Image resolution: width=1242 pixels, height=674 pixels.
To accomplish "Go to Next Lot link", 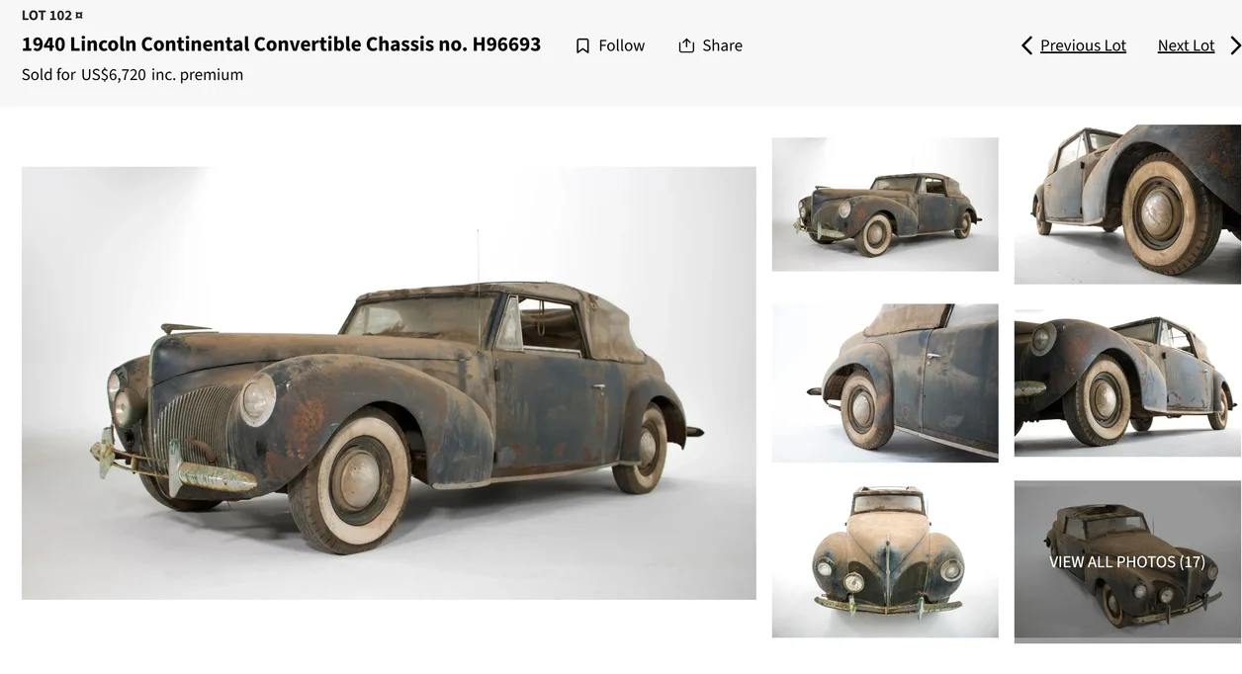I will point(1186,45).
